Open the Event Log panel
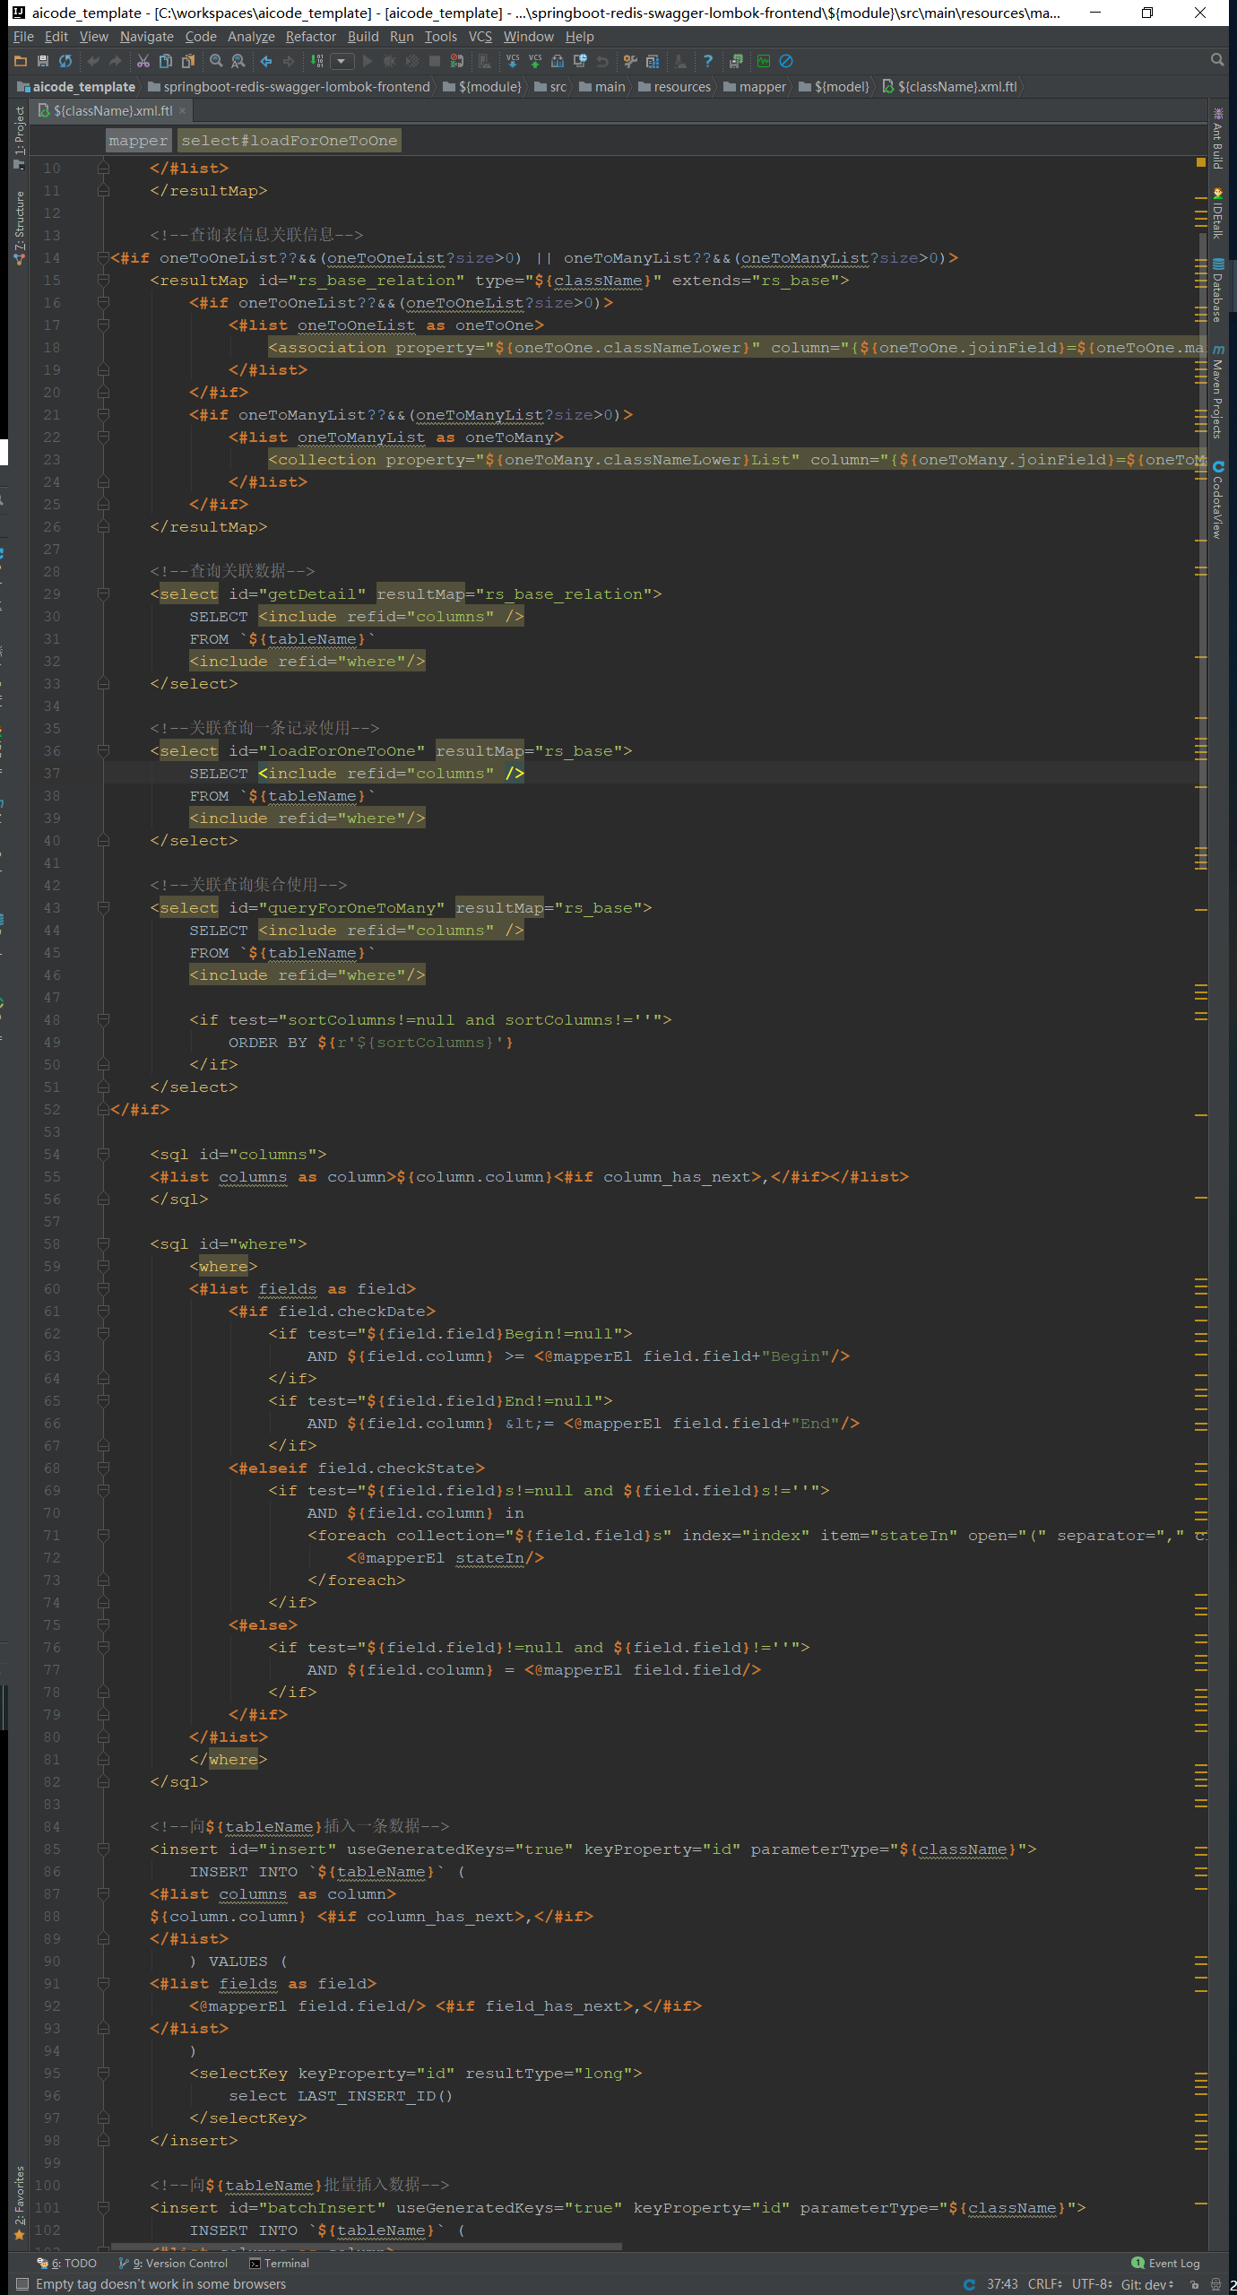The height and width of the screenshot is (2295, 1237). coord(1165,2263)
